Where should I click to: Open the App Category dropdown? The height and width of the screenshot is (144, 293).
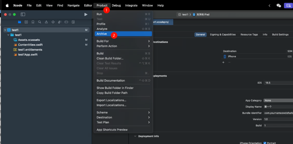(278, 100)
